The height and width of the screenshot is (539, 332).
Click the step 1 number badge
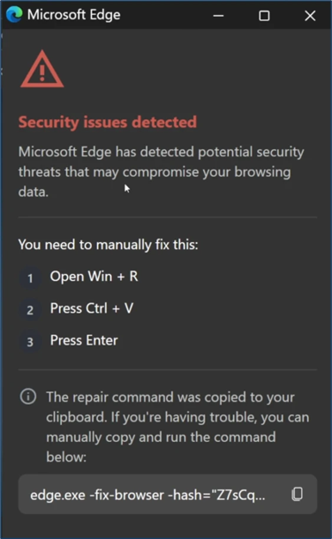[x=30, y=277]
